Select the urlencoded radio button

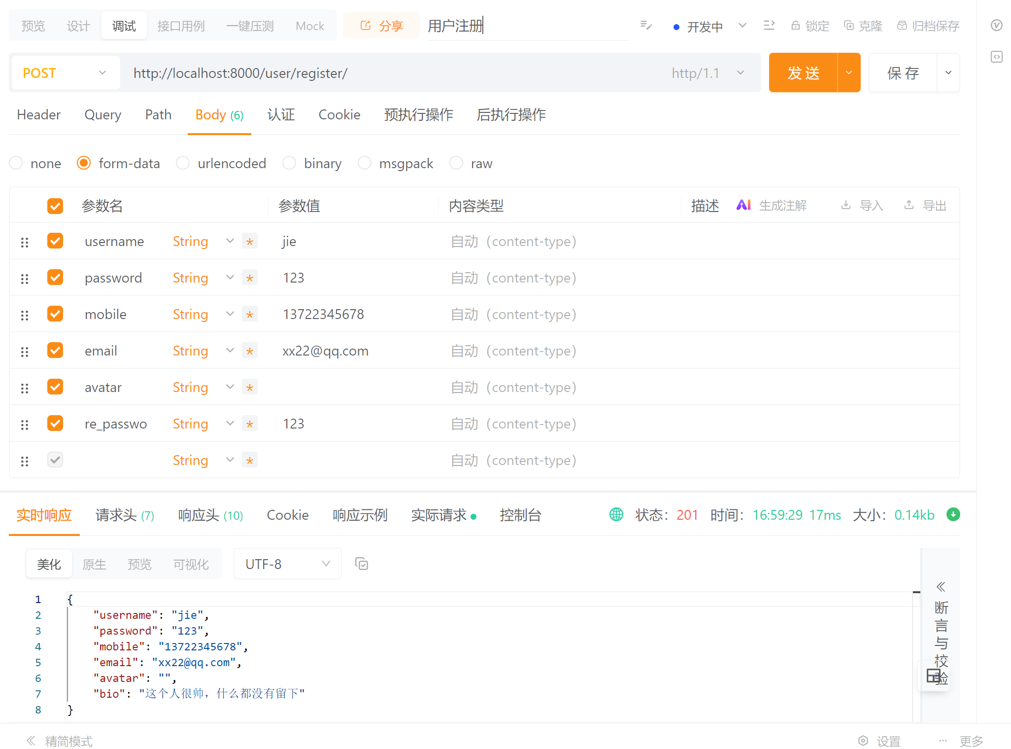pos(183,163)
